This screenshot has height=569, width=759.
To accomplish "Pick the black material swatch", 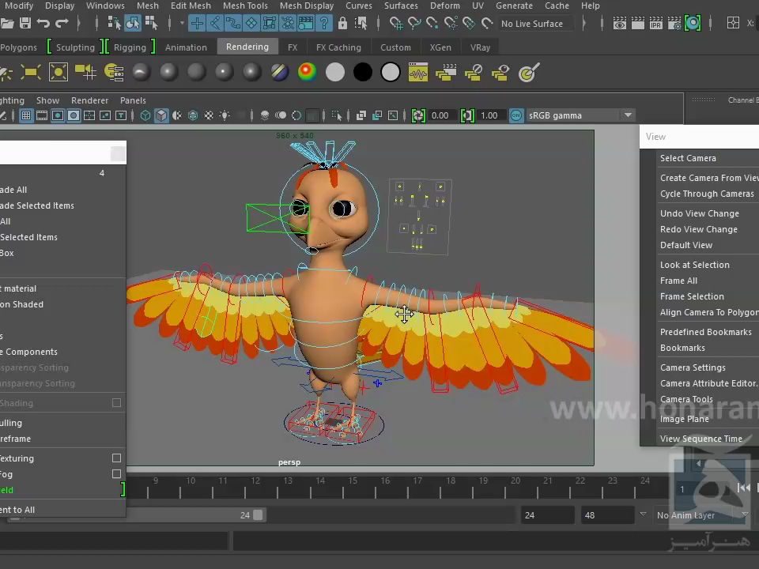I will point(363,73).
